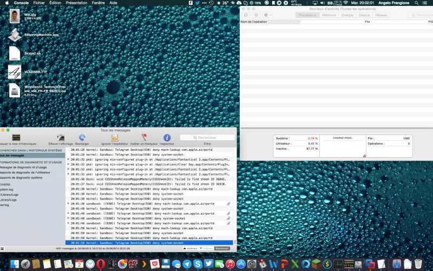Switch to Énergie tab in Activity Monitor
This screenshot has height=271, width=433.
347,15
